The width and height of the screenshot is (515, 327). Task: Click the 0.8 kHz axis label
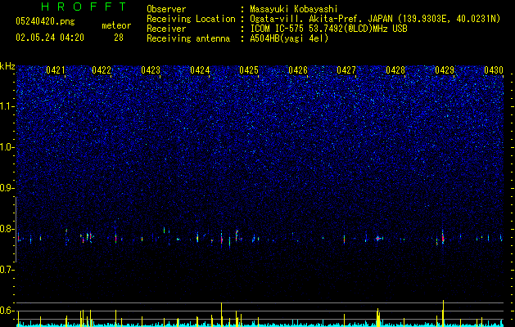pyautogui.click(x=7, y=229)
